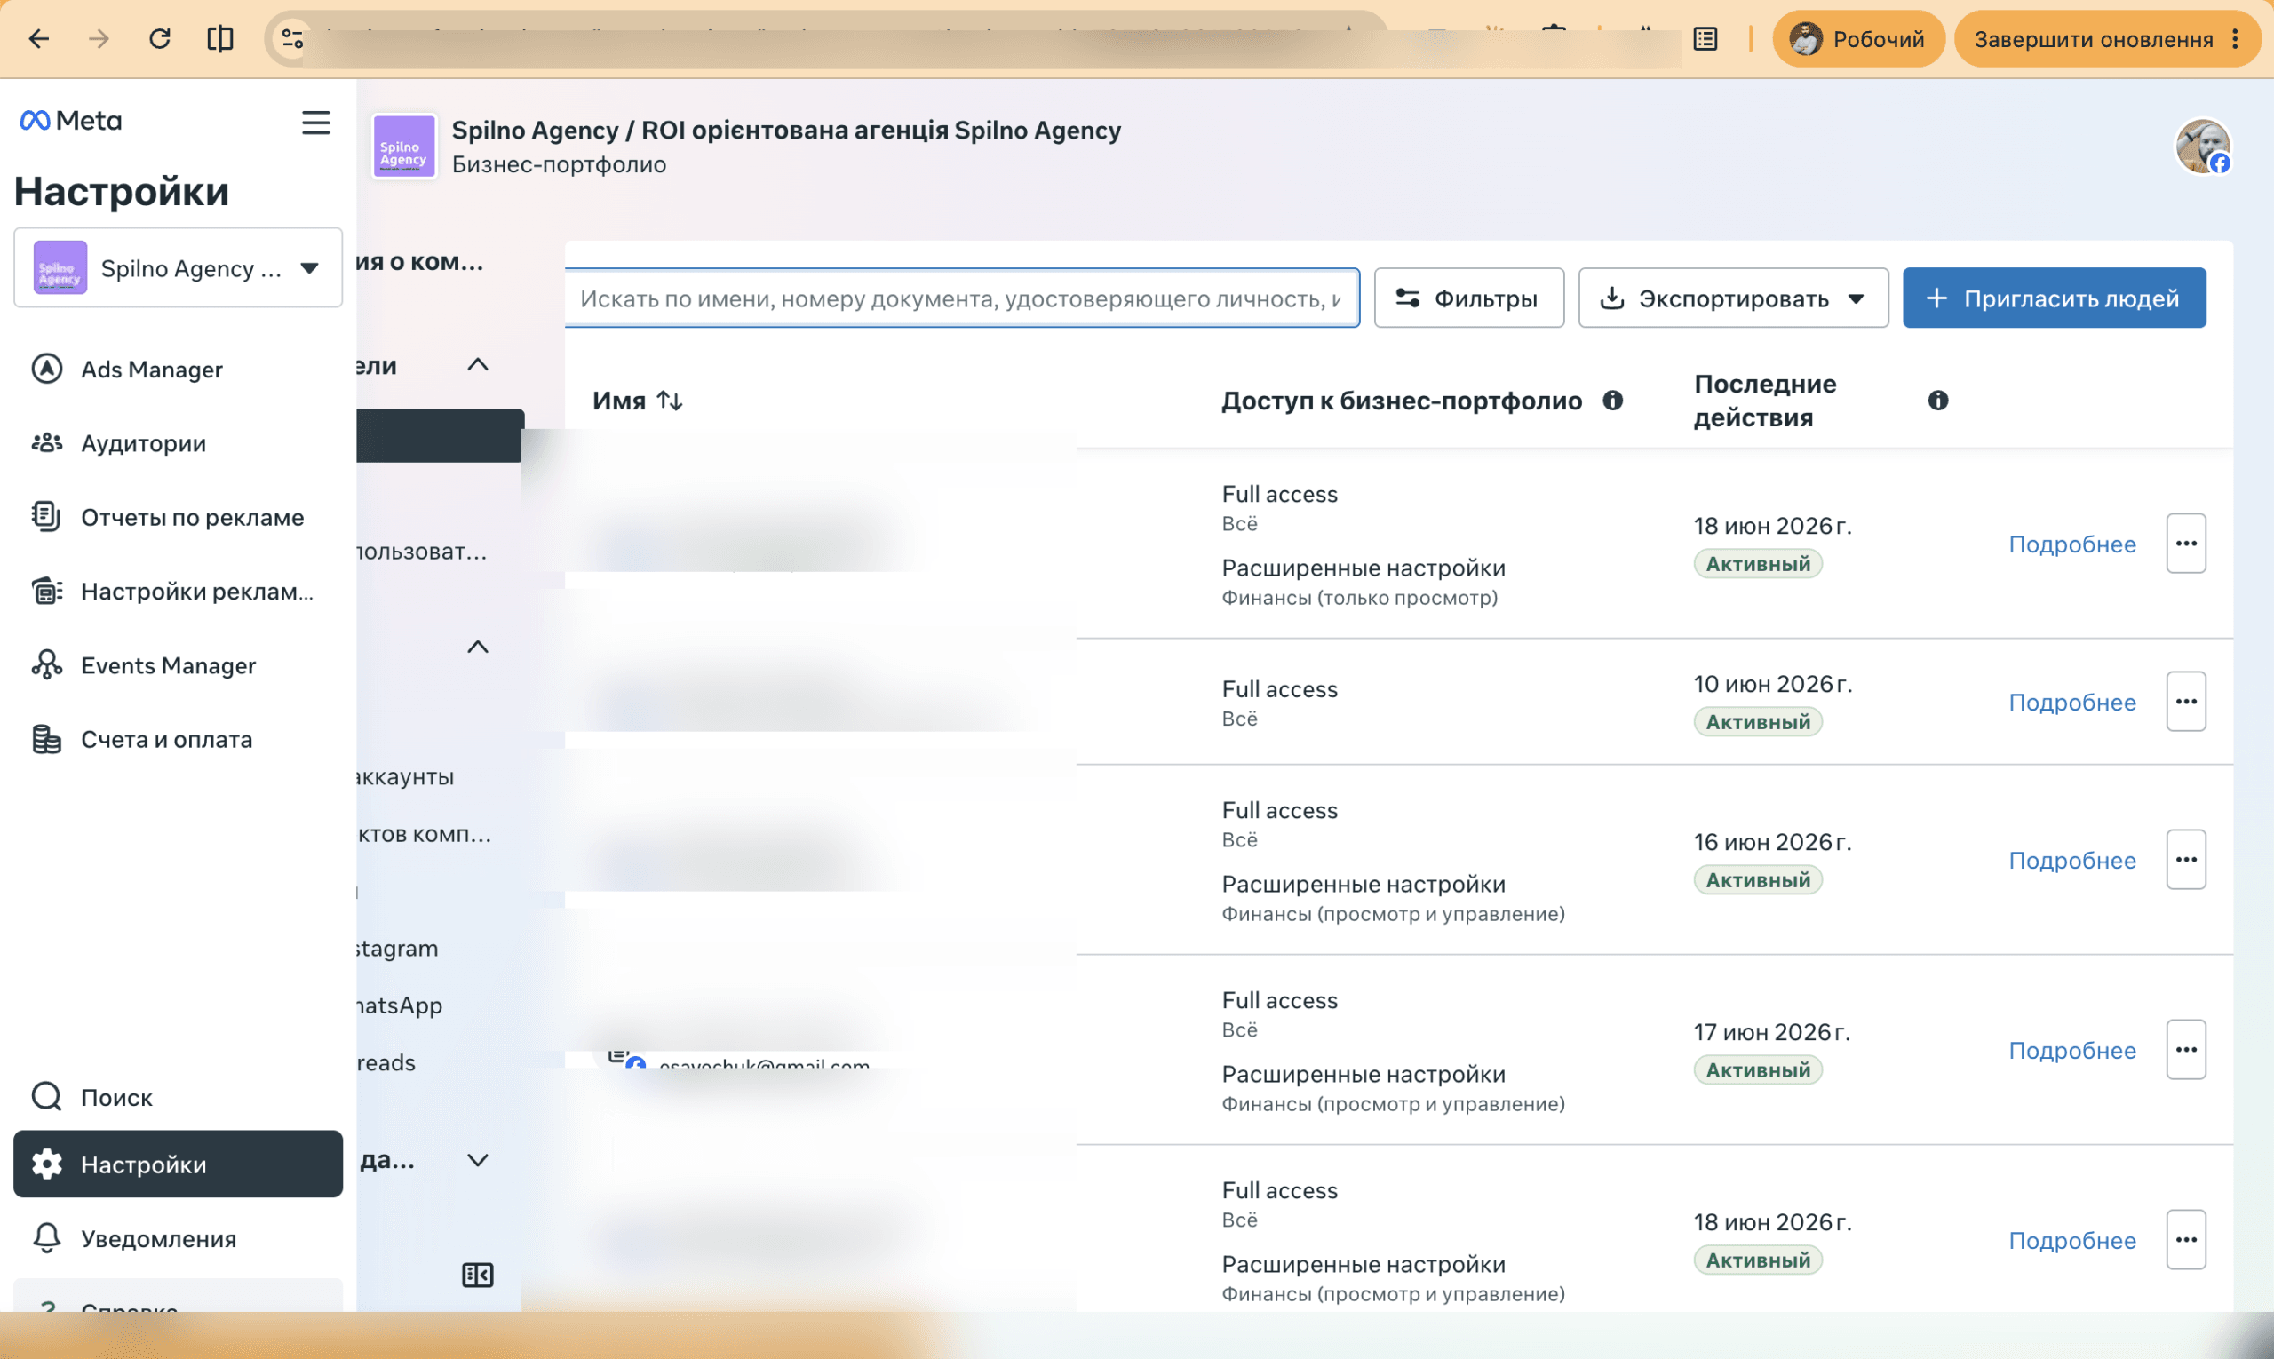The image size is (2274, 1359).
Task: Open the Экспортировать dropdown
Action: pyautogui.click(x=1734, y=298)
